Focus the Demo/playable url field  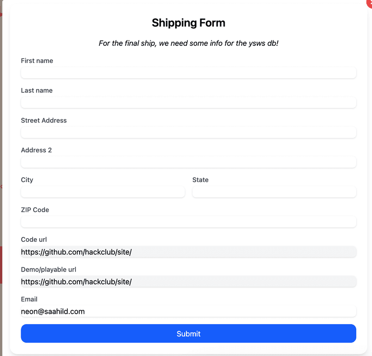(188, 282)
